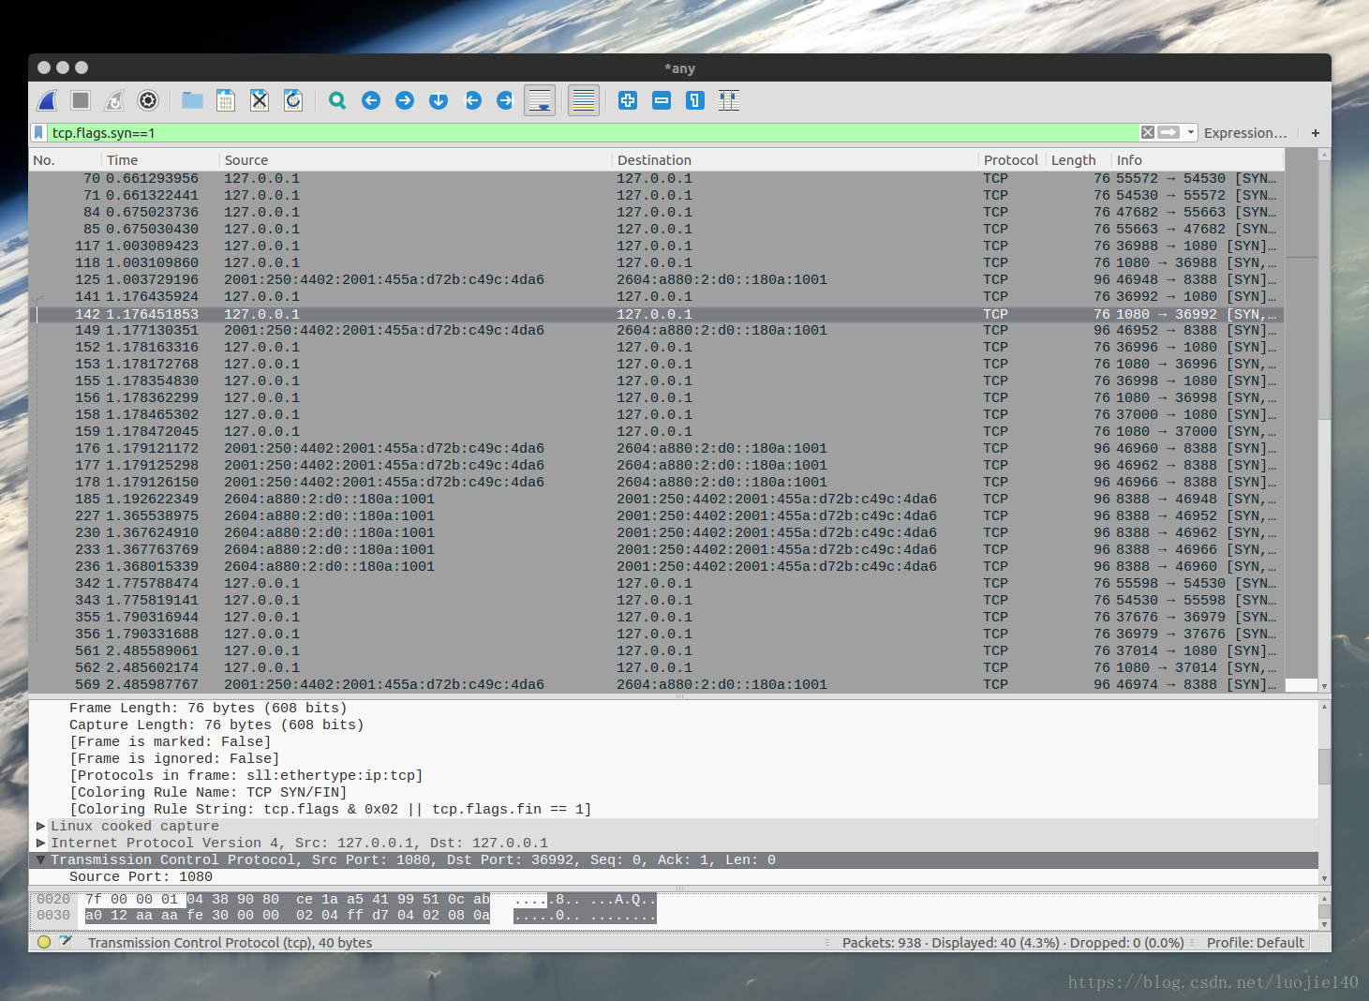Screen dimensions: 1369x1001
Task: Click the Profile: Default status entry
Action: [x=1256, y=943]
